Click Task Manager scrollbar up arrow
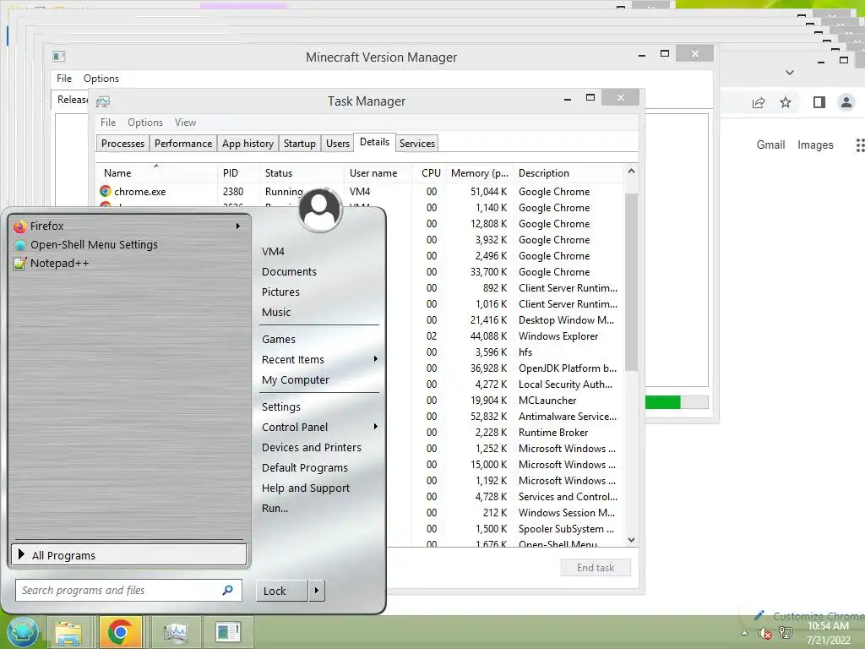The width and height of the screenshot is (865, 649). pos(632,171)
